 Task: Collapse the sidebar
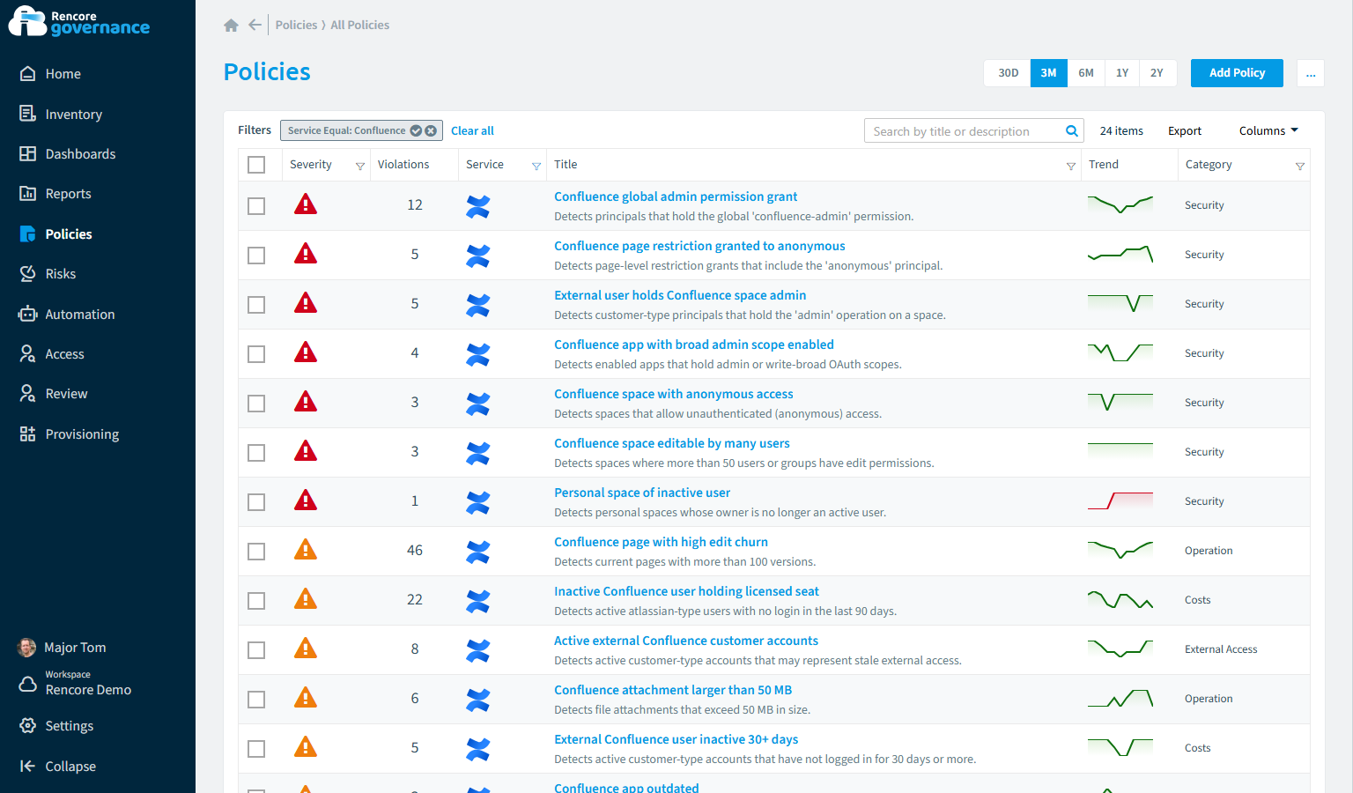(57, 766)
